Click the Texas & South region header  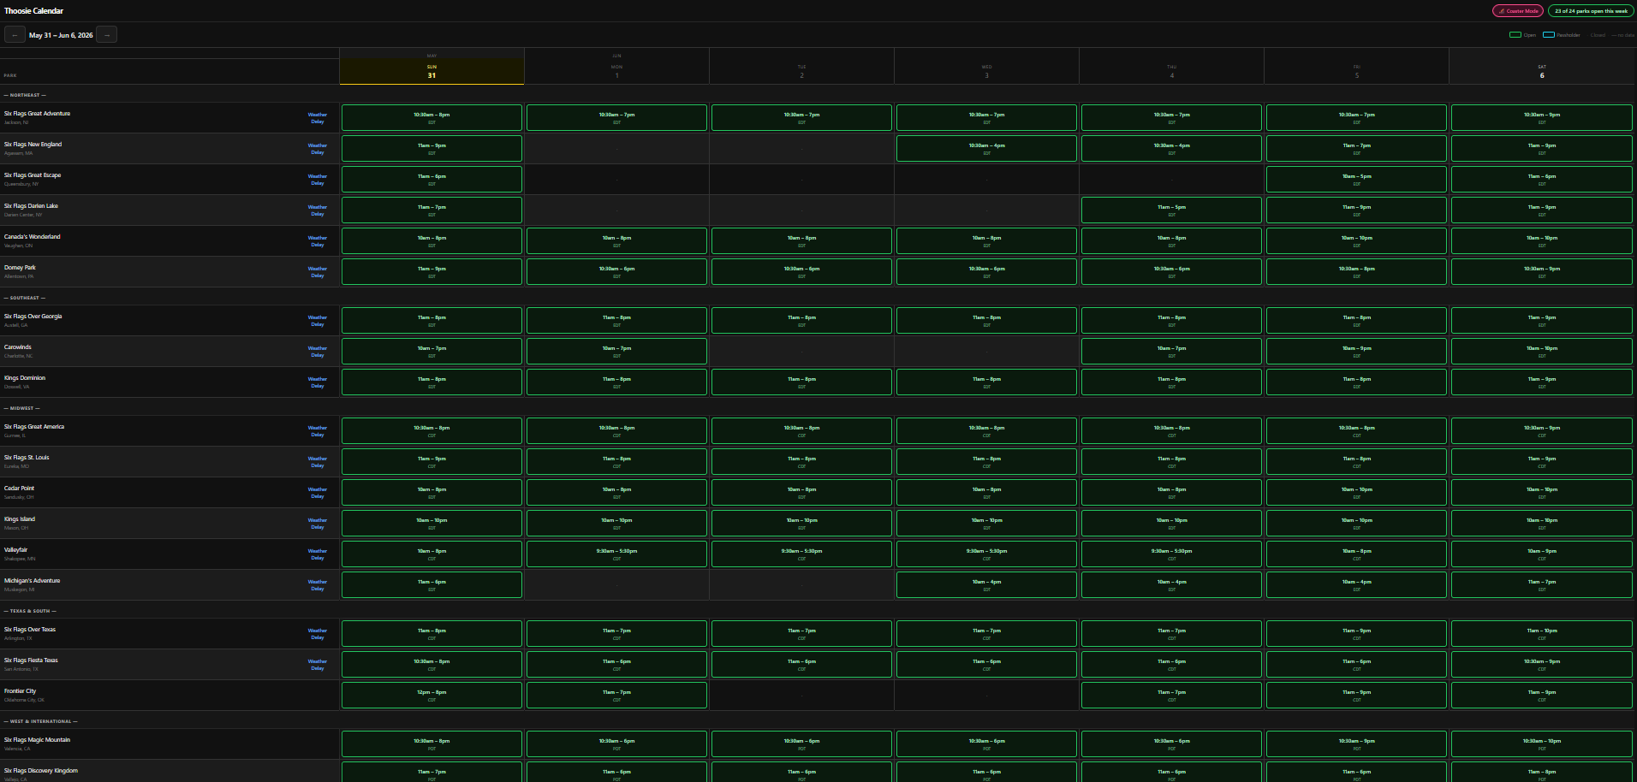(x=30, y=611)
